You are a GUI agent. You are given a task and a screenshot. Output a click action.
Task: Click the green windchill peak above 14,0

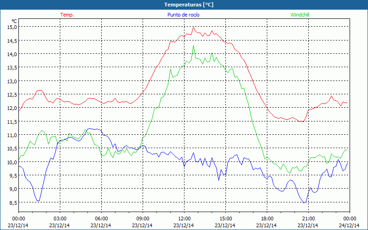193,46
